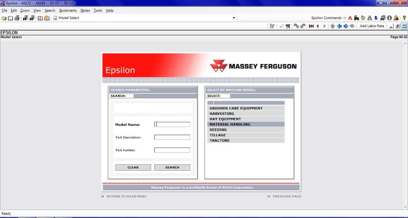Click the CLEAR button
Screen dimensions: 408x218
click(x=133, y=167)
